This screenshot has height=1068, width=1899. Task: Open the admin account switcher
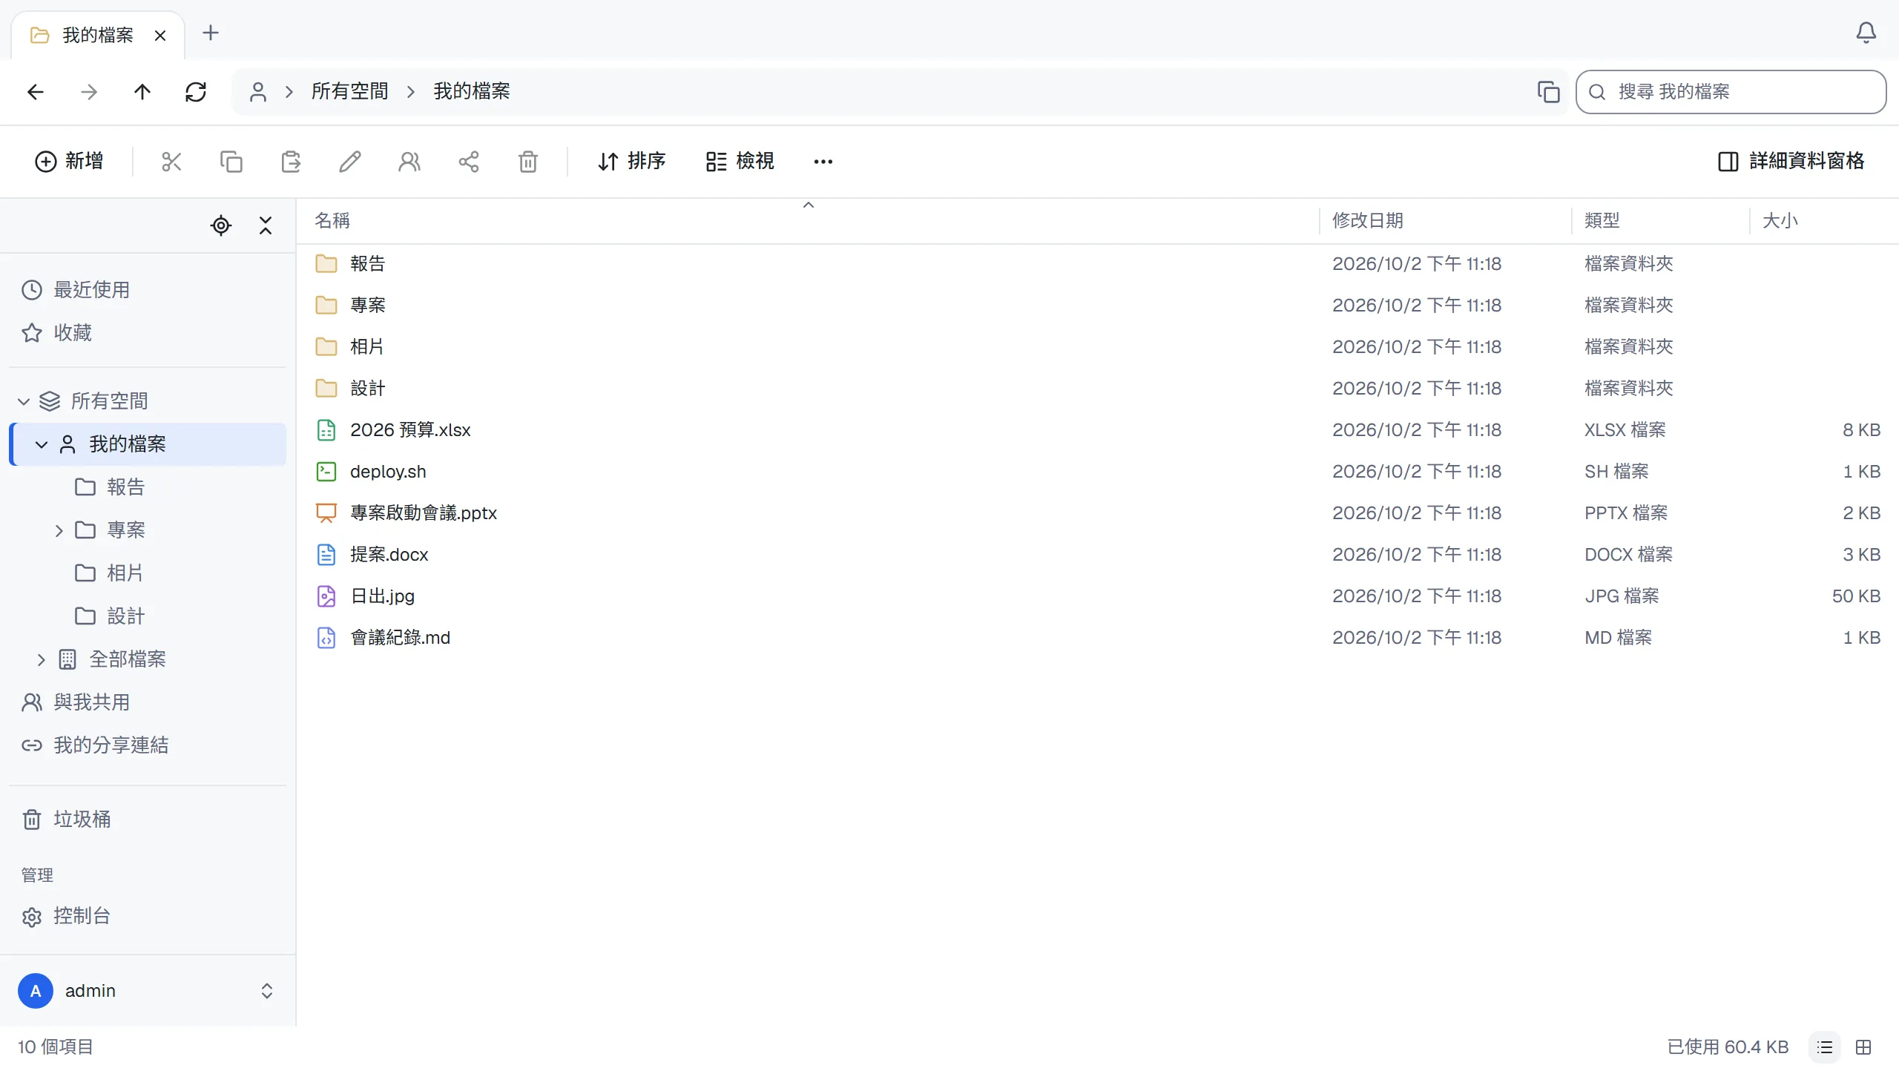point(147,991)
